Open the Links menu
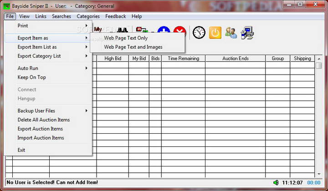Image resolution: width=328 pixels, height=191 pixels. (x=41, y=16)
